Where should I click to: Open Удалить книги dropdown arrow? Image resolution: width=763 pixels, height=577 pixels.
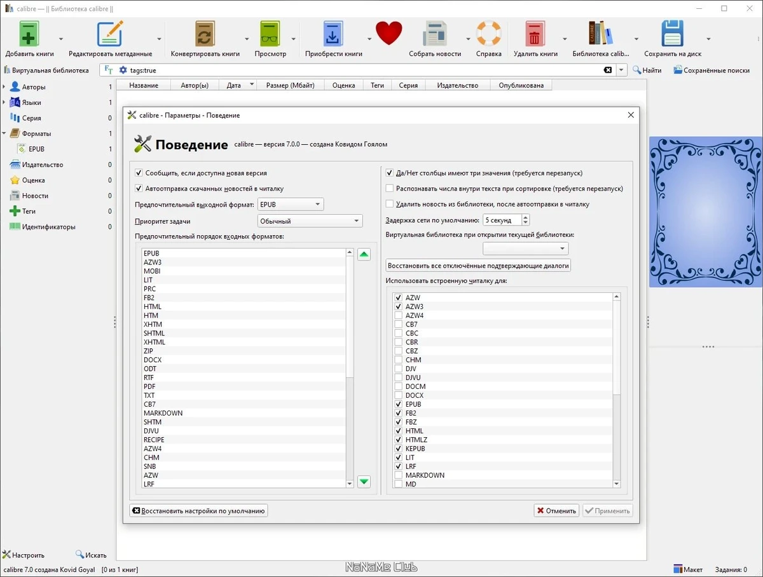click(565, 38)
